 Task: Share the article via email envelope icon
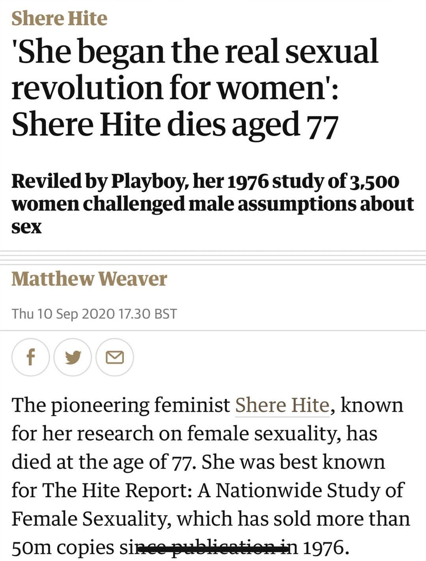(x=115, y=357)
